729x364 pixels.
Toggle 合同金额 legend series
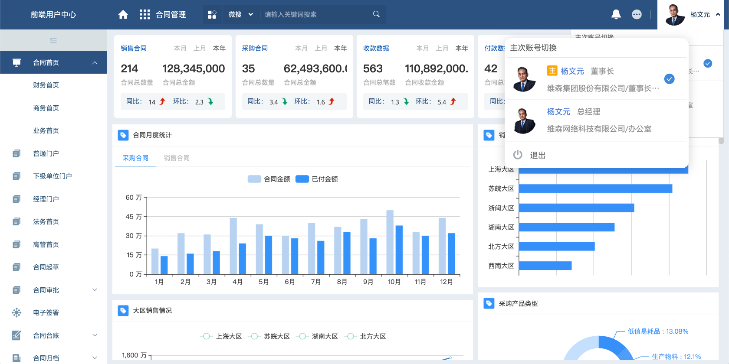(x=269, y=179)
